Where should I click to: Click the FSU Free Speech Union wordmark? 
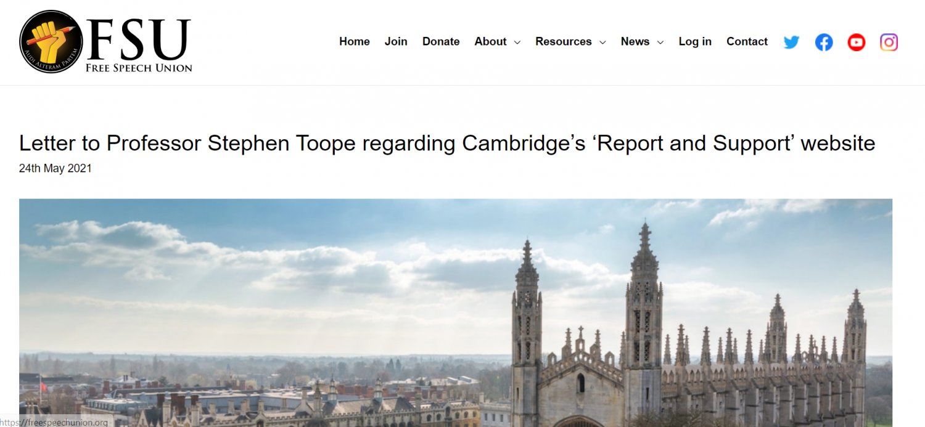(139, 45)
